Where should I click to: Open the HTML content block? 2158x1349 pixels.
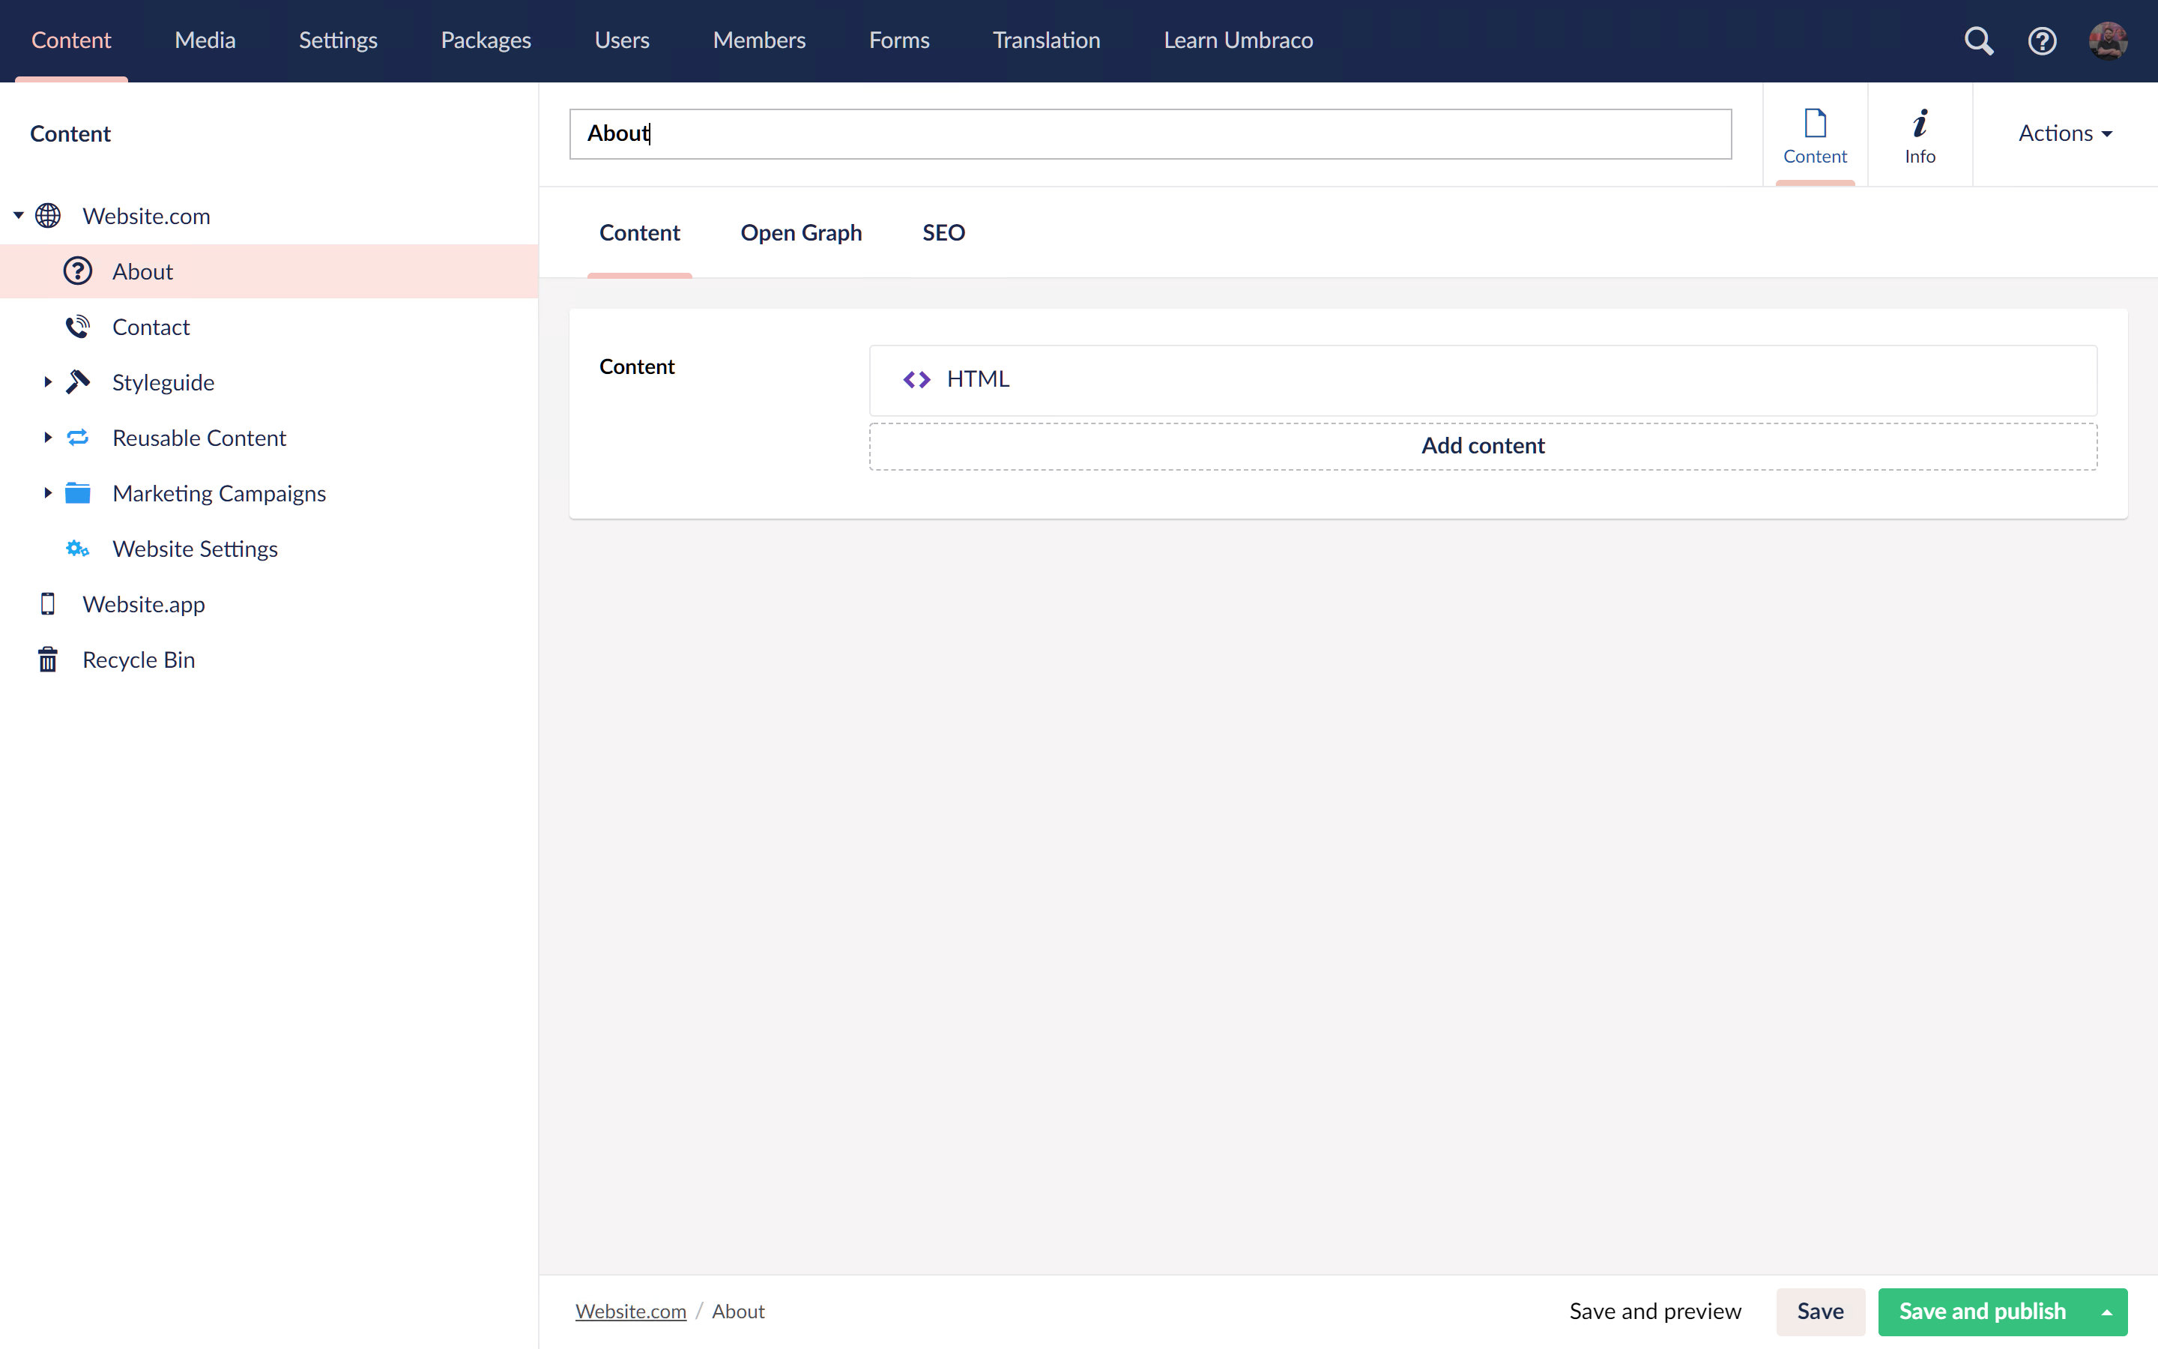coord(1483,380)
